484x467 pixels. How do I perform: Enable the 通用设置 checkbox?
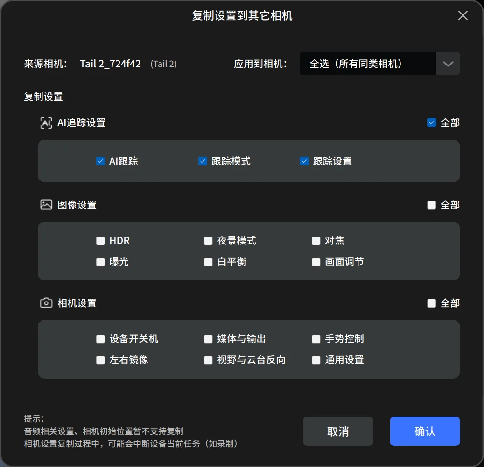click(x=316, y=360)
